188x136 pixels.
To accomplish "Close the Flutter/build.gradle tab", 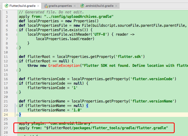I will coord(38,6).
